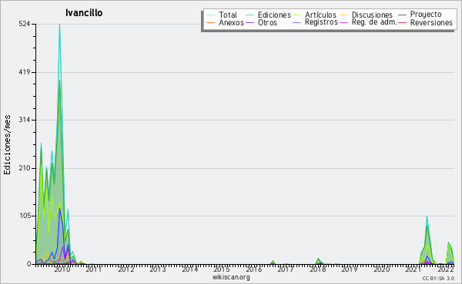462x284 pixels.
Task: Click the chart title Ivancillo
Action: click(84, 13)
